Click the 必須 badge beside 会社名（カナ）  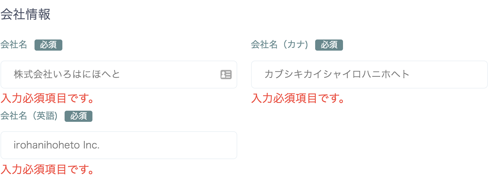coord(329,45)
